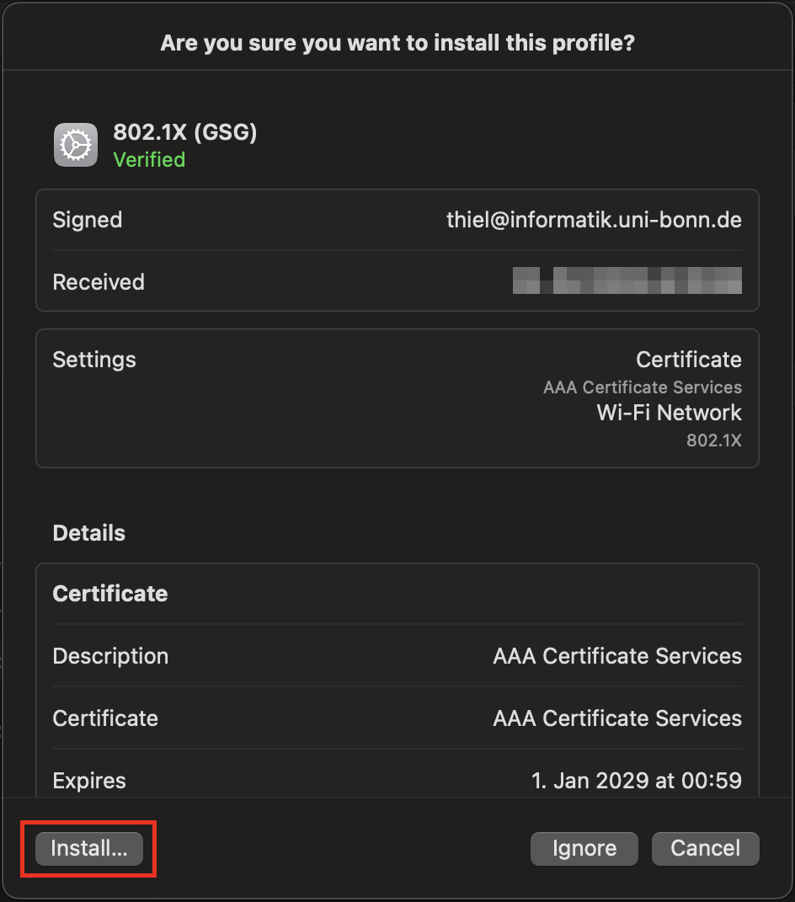The width and height of the screenshot is (795, 902).
Task: Click the blurred Received date value
Action: pyautogui.click(x=627, y=280)
